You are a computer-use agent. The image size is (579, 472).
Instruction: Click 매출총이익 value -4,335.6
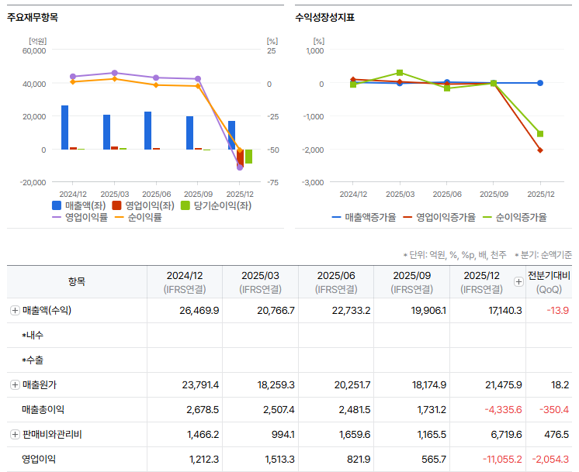[x=503, y=410]
